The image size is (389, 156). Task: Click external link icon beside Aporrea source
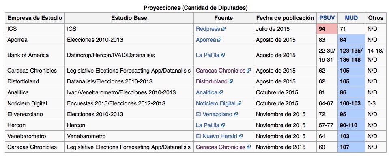click(219, 40)
